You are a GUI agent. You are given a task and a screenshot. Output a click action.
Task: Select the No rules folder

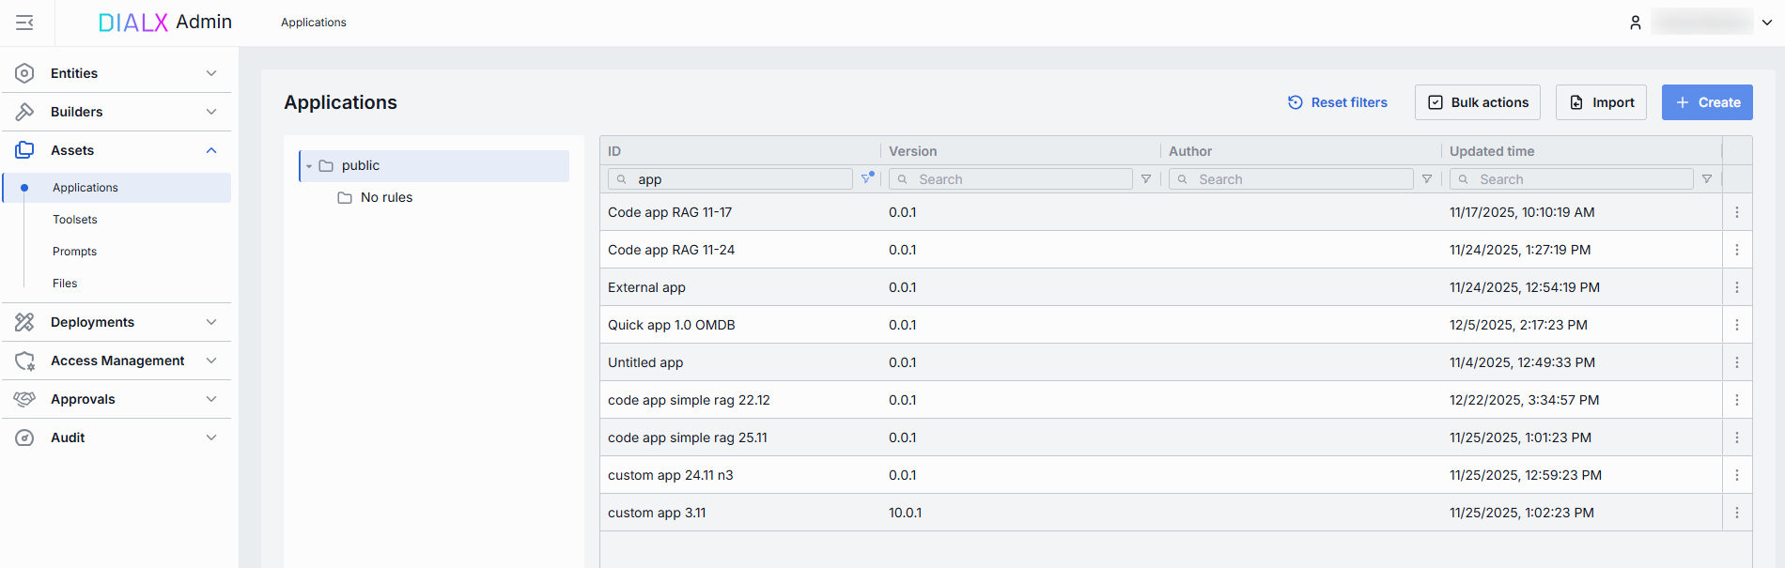386,197
